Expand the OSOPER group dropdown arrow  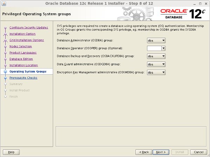coord(163,48)
